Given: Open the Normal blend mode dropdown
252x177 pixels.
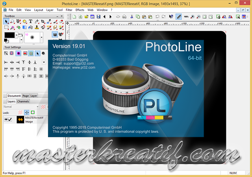Looking at the screenshot, I should [21, 107].
